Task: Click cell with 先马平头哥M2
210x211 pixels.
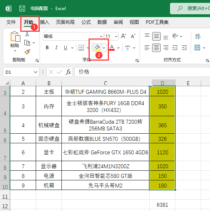Action: 105,185
